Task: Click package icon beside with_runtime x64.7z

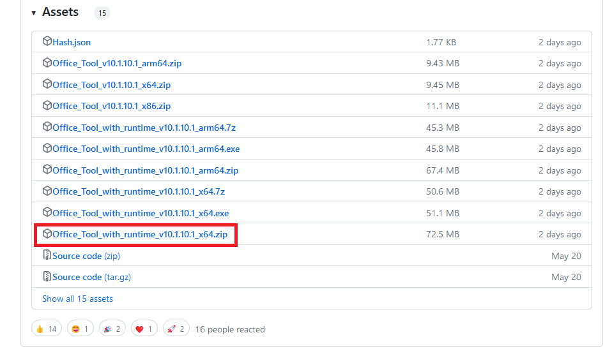Action: tap(47, 191)
